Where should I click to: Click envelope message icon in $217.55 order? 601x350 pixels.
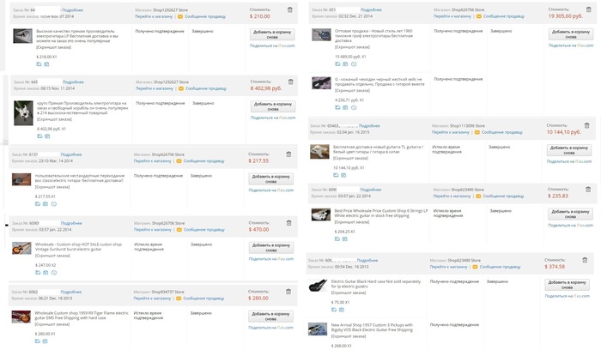180,161
